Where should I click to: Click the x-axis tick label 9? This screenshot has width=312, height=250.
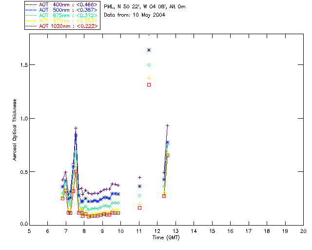[x=102, y=231]
